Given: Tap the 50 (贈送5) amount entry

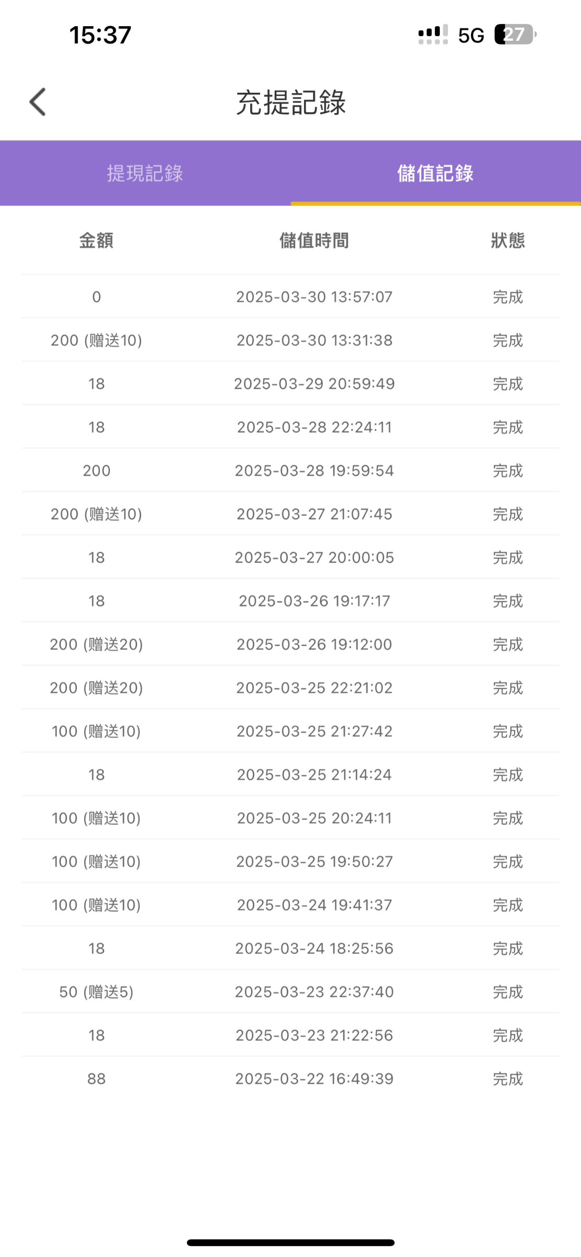Looking at the screenshot, I should click(x=96, y=991).
